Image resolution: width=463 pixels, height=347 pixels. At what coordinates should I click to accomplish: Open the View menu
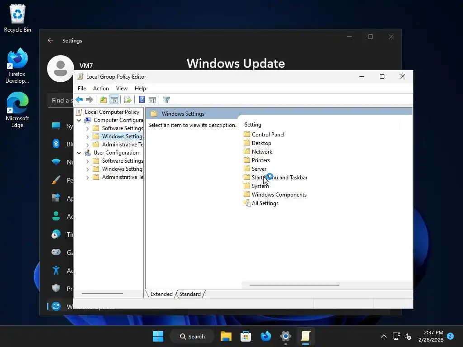[x=122, y=89]
